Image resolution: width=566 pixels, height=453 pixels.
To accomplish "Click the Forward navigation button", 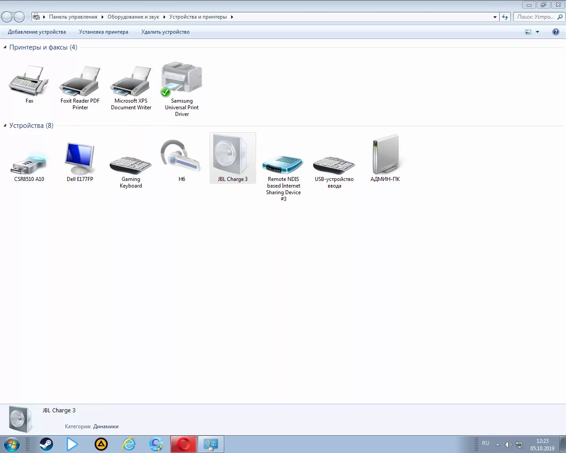I will [x=19, y=17].
